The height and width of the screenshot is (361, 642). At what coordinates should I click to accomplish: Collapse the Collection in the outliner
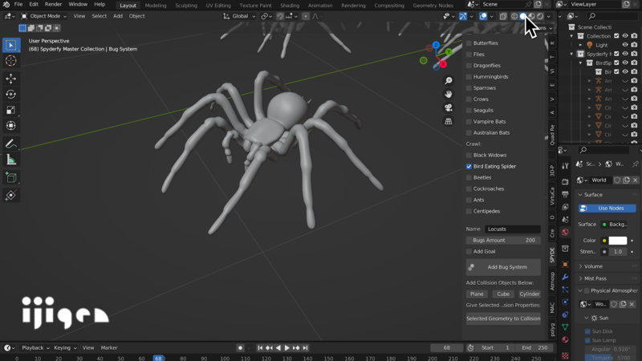click(572, 36)
